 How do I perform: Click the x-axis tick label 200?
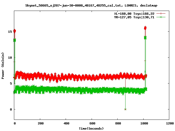tap(41, 123)
